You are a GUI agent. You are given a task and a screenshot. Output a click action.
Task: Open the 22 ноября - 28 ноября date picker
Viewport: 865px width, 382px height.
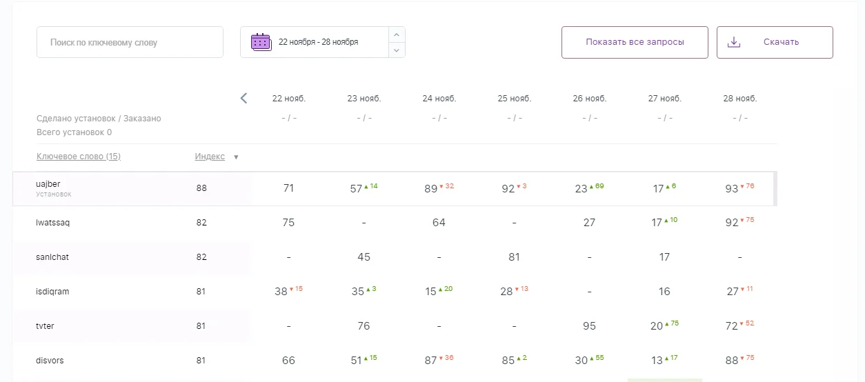tap(318, 42)
